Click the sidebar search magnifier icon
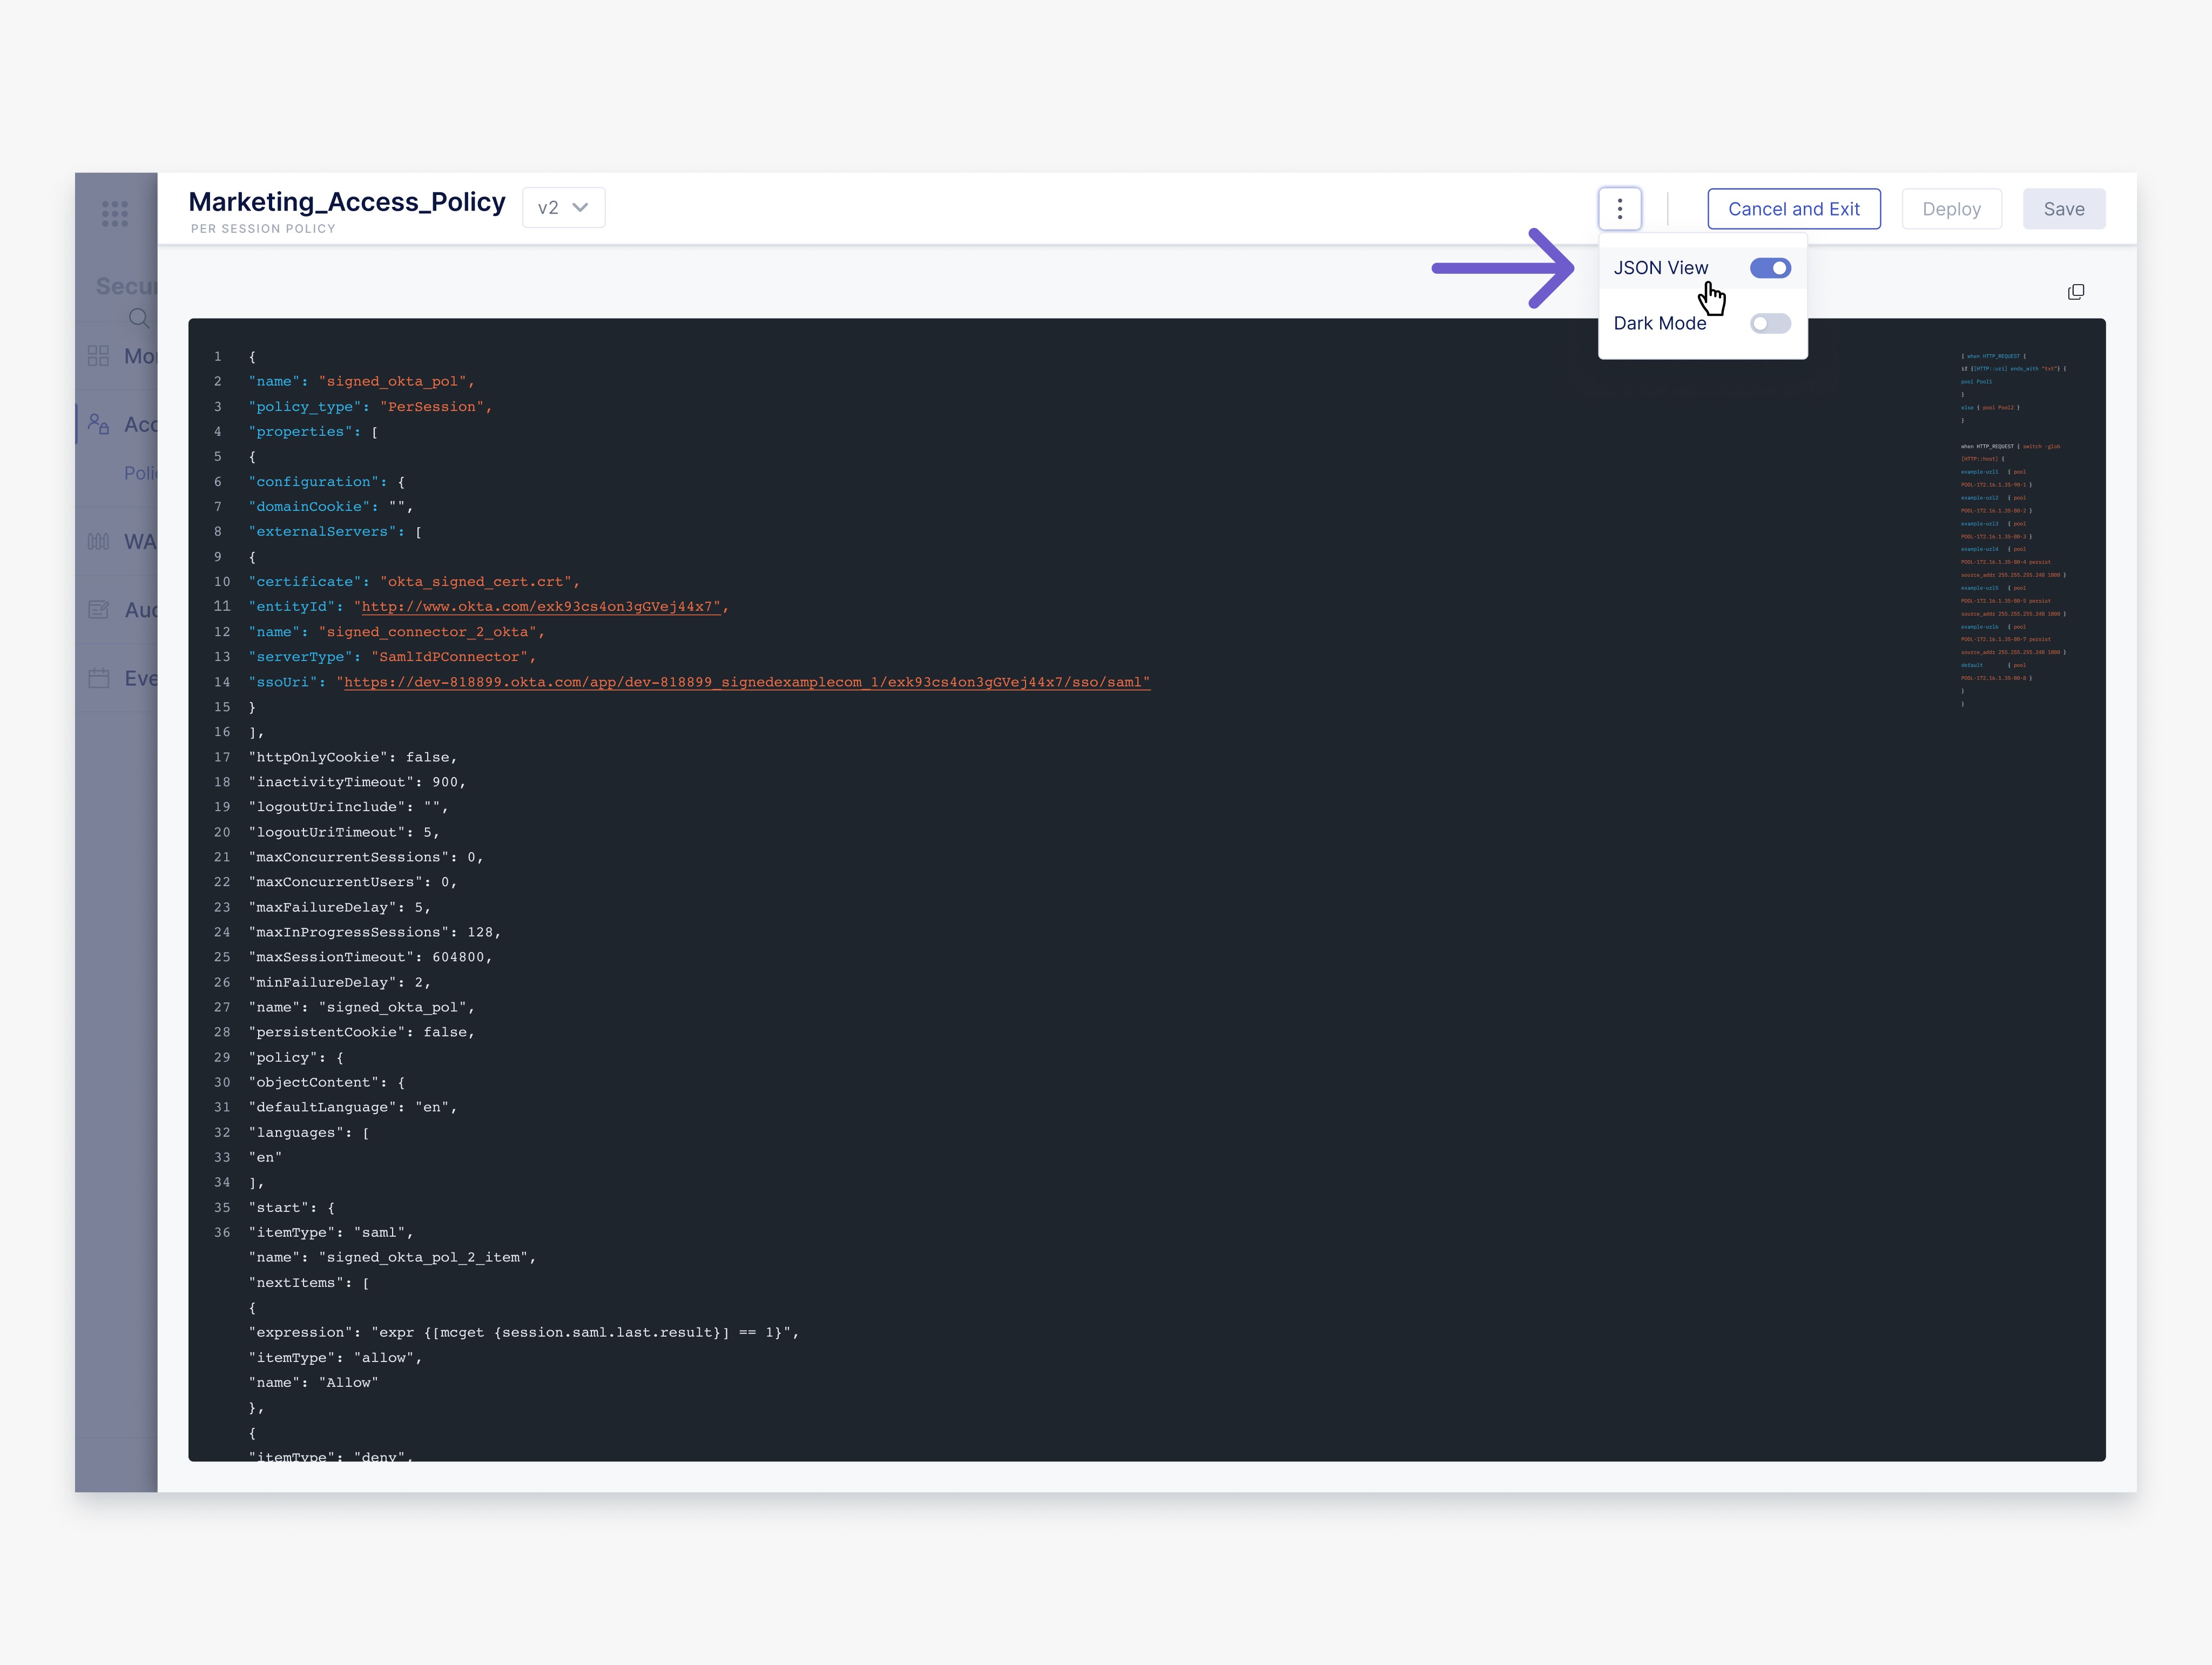 139,318
